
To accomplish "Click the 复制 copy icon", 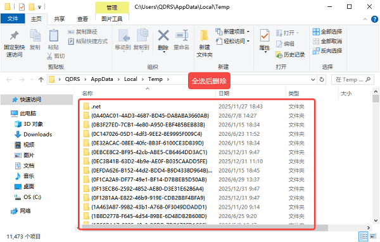I will pyautogui.click(x=35, y=36).
